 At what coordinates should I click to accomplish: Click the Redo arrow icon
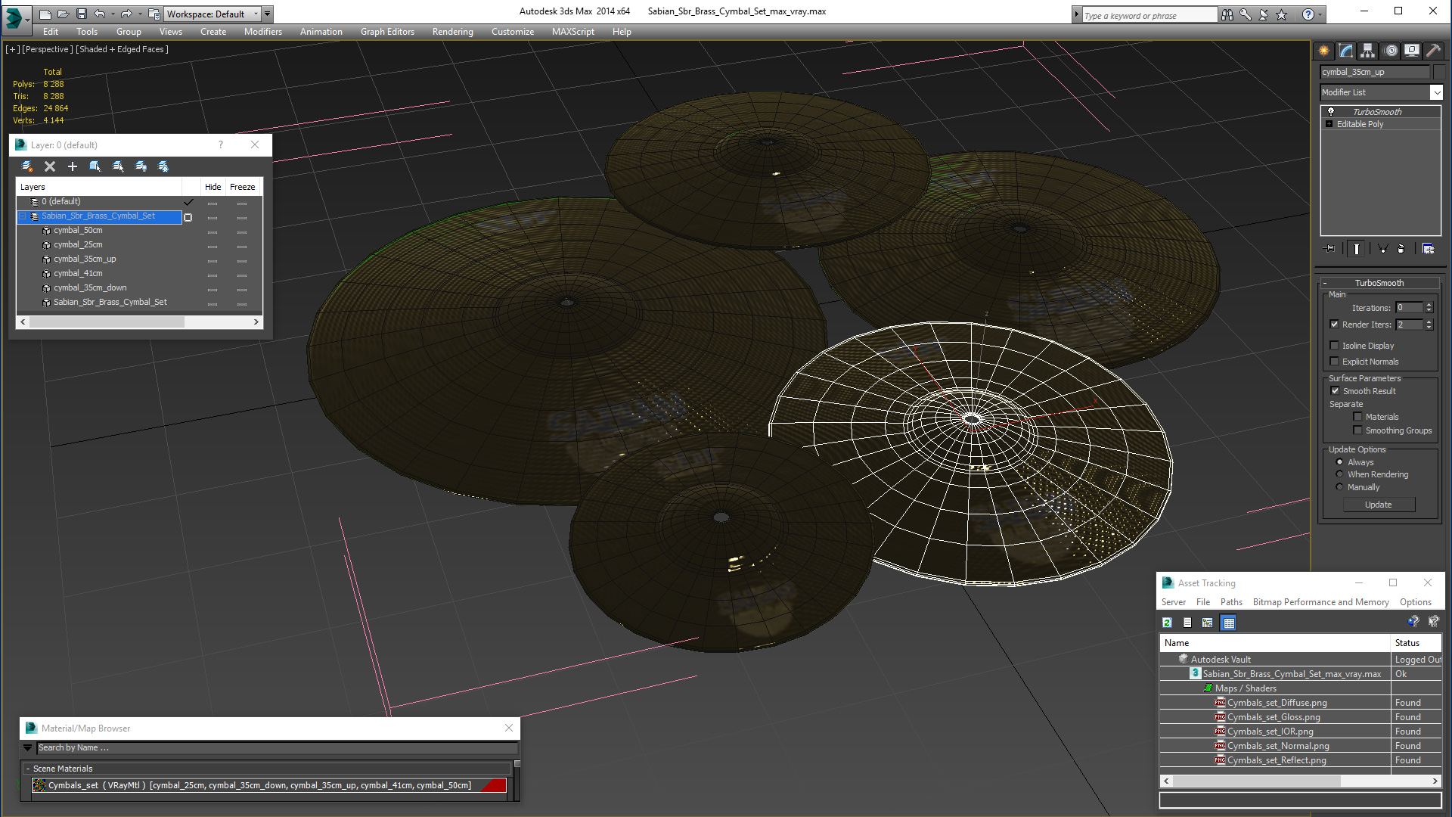[126, 14]
